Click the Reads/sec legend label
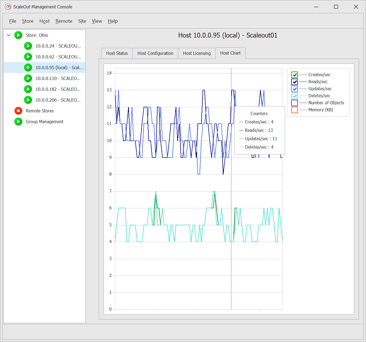366x342 pixels. click(318, 82)
